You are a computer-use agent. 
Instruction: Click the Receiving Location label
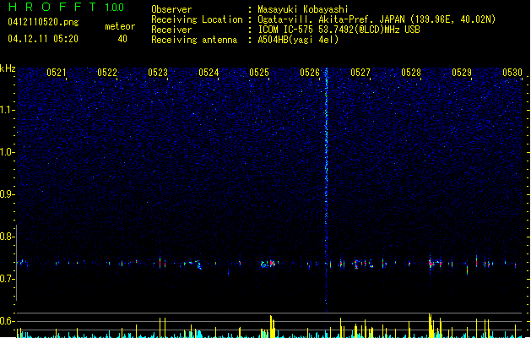(x=197, y=19)
